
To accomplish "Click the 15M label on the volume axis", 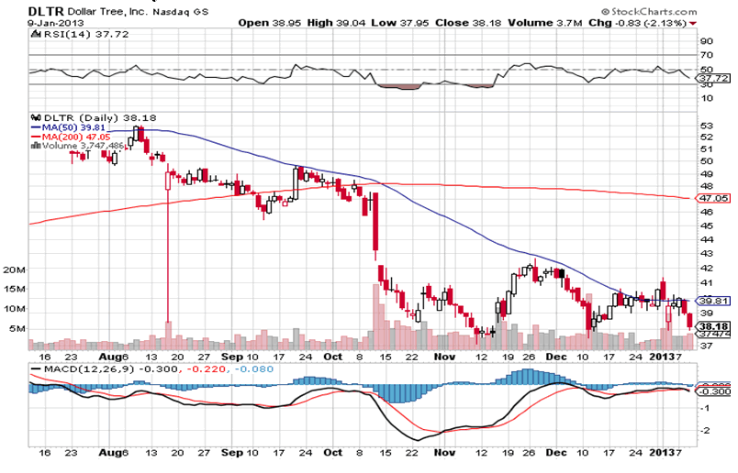I will click(x=14, y=289).
